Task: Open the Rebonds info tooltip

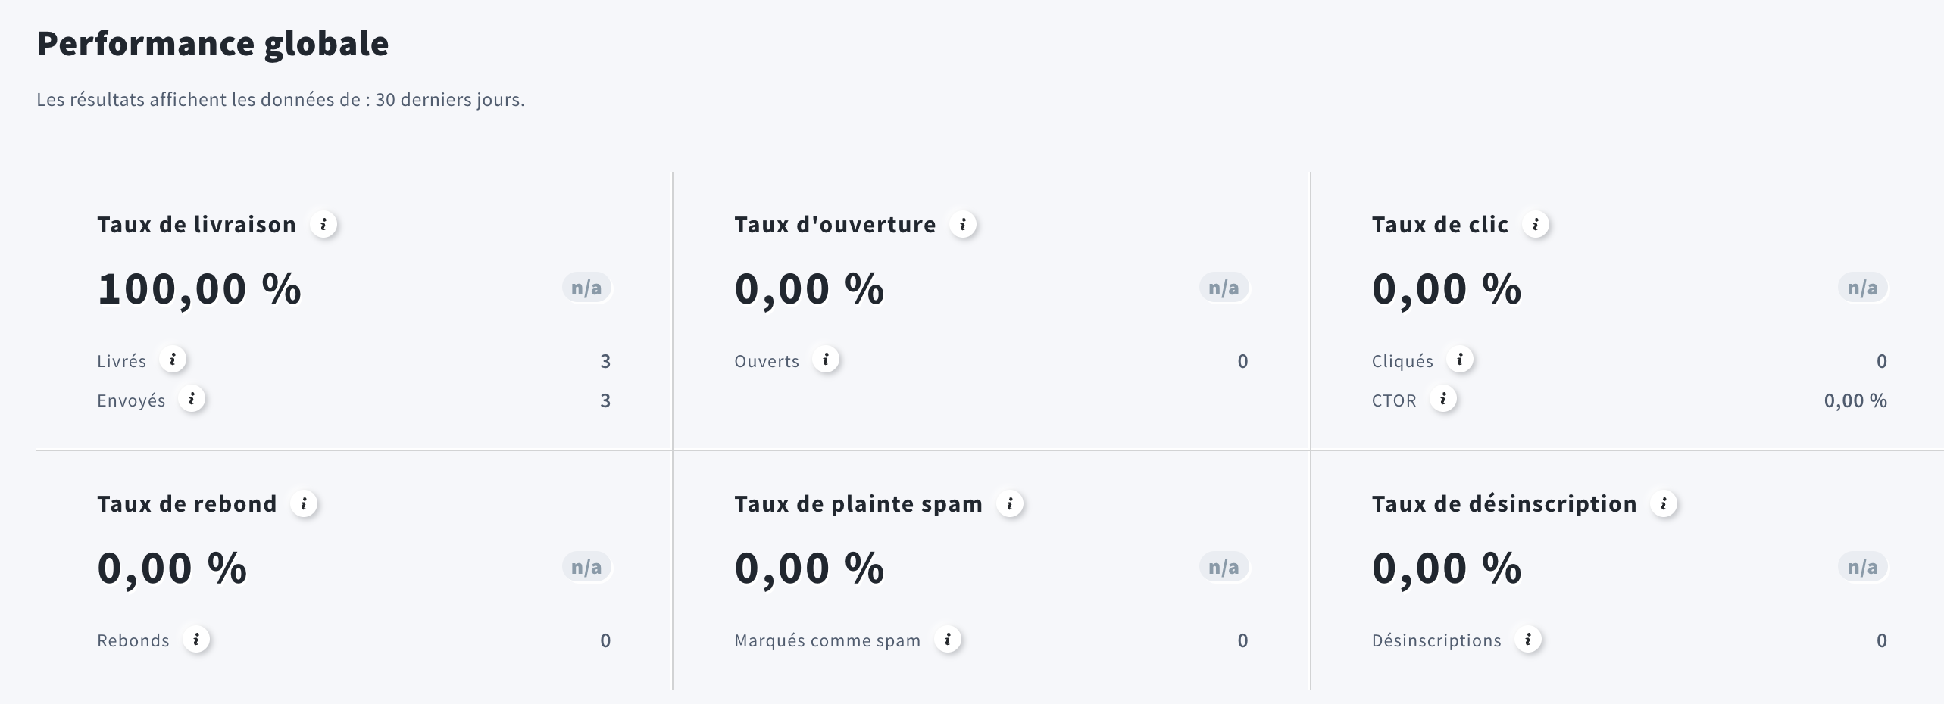Action: (x=197, y=640)
